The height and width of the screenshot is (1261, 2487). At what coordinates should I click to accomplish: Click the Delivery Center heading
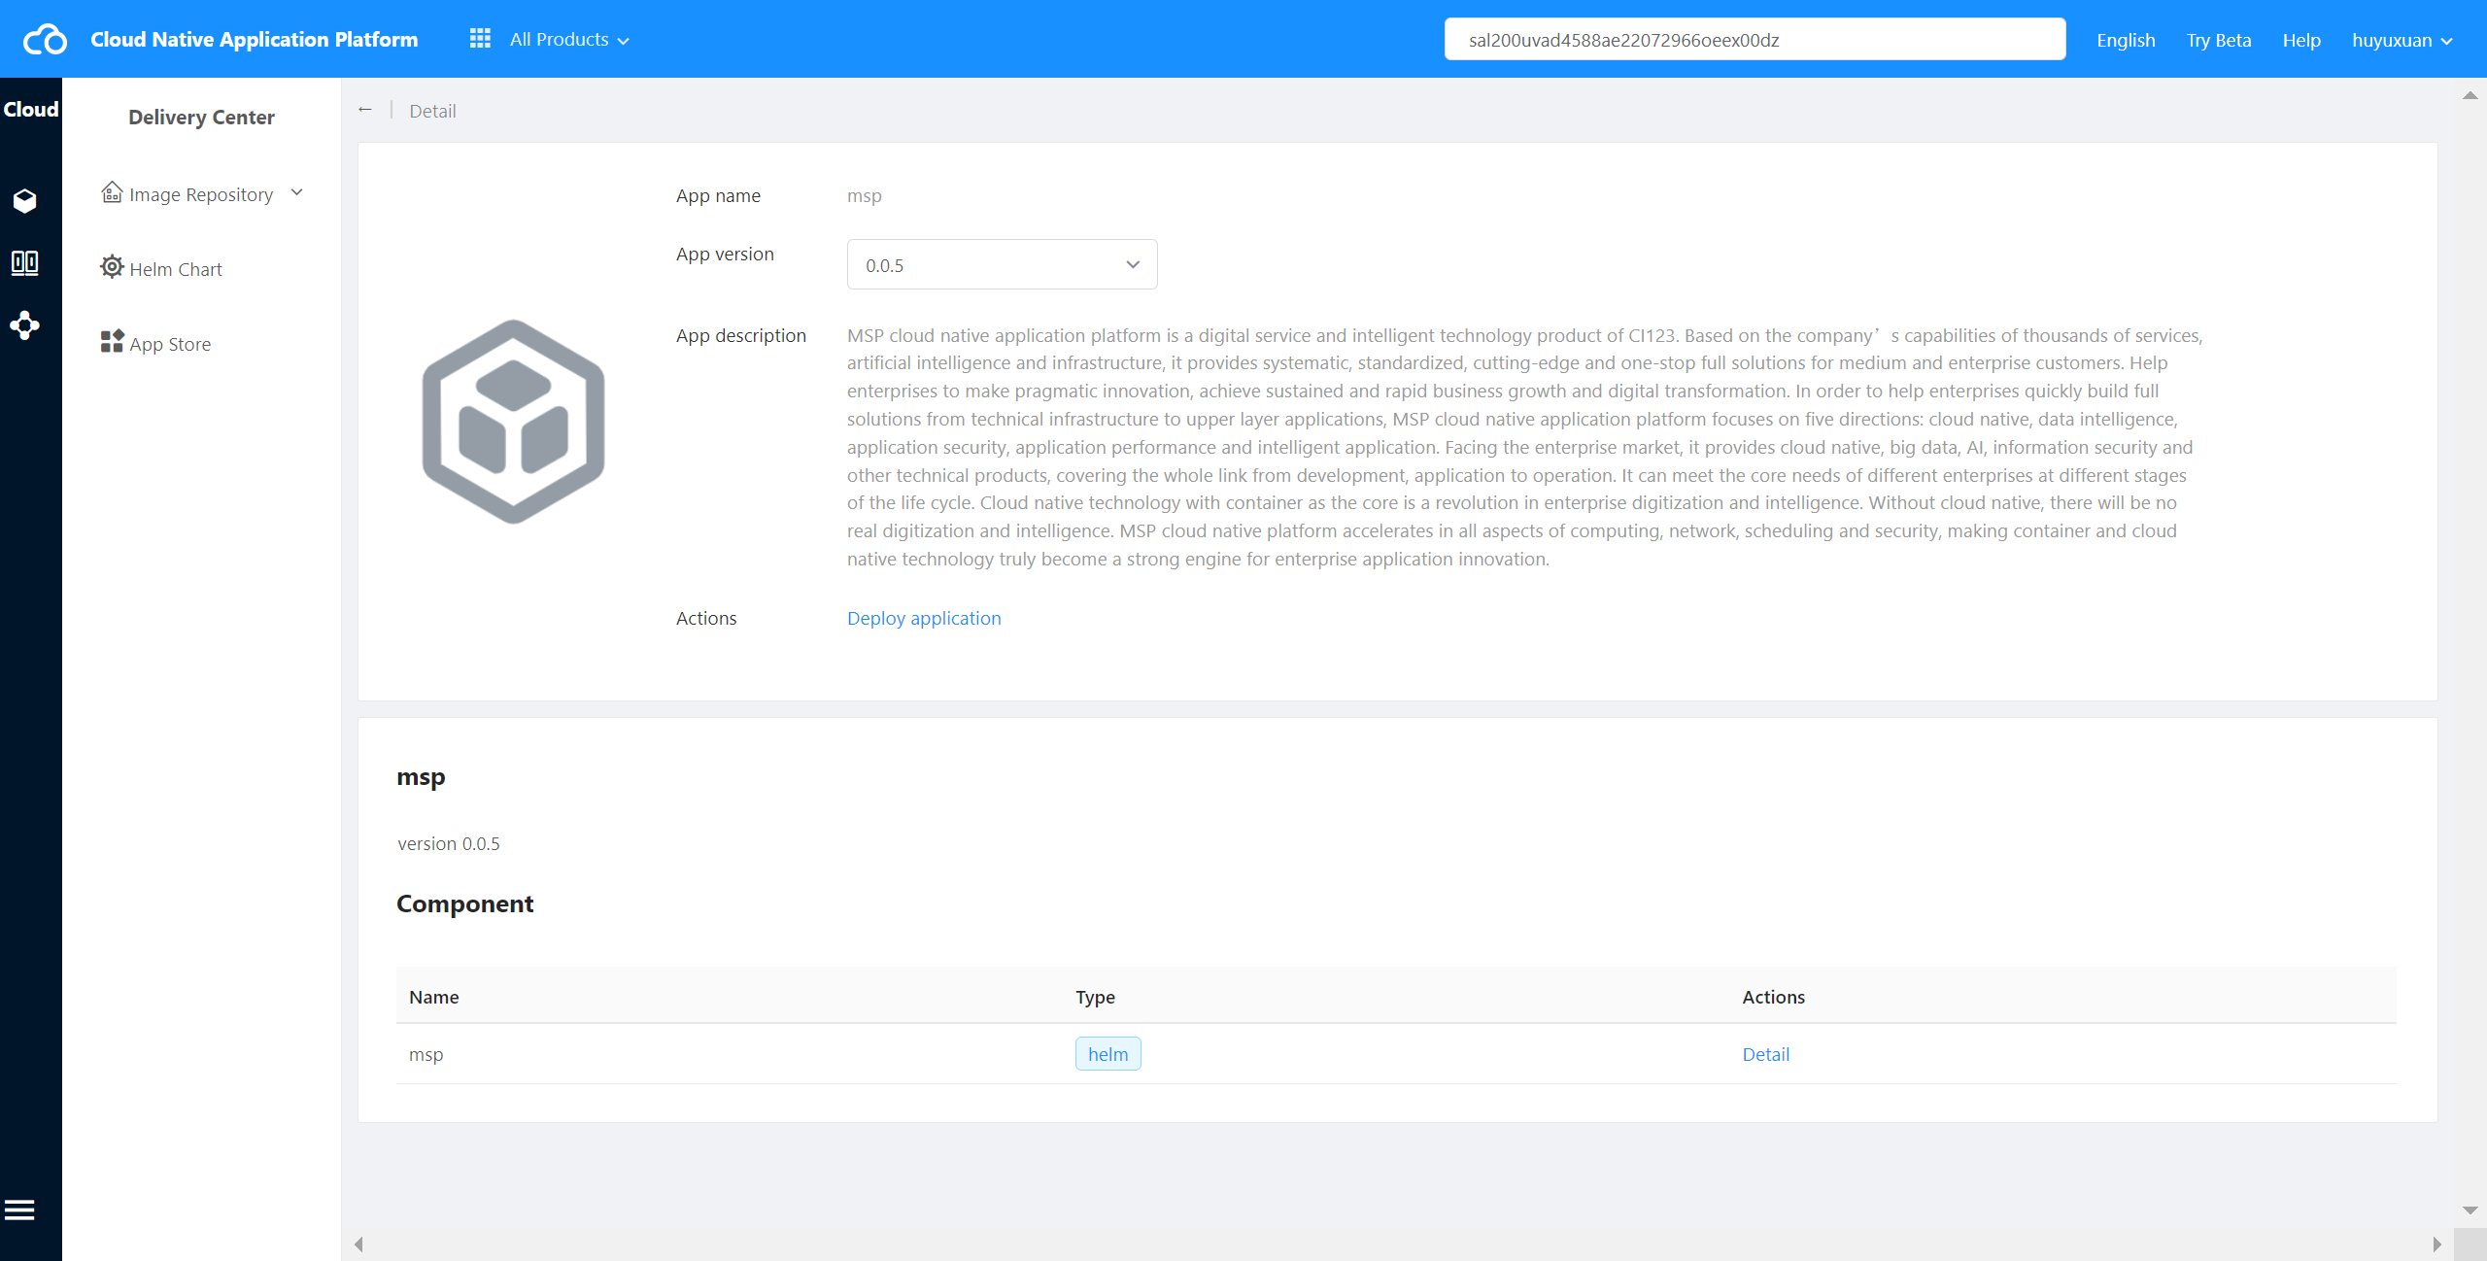201,118
